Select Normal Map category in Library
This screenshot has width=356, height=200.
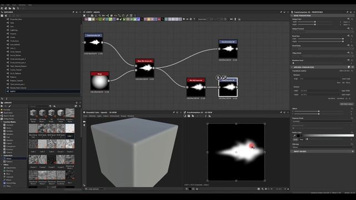pos(11,183)
